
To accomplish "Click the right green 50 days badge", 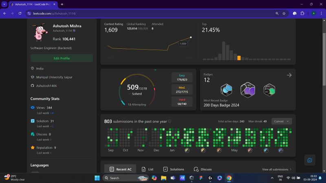I will pyautogui.click(x=269, y=90).
